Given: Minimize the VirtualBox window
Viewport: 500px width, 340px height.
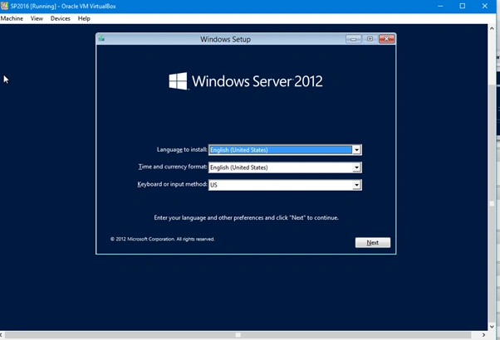Looking at the screenshot, I should click(440, 6).
